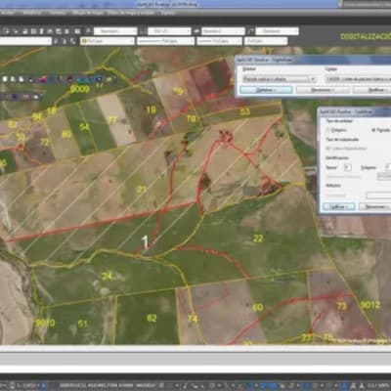
Task: Select the left entity type radio button
Action: [327, 130]
